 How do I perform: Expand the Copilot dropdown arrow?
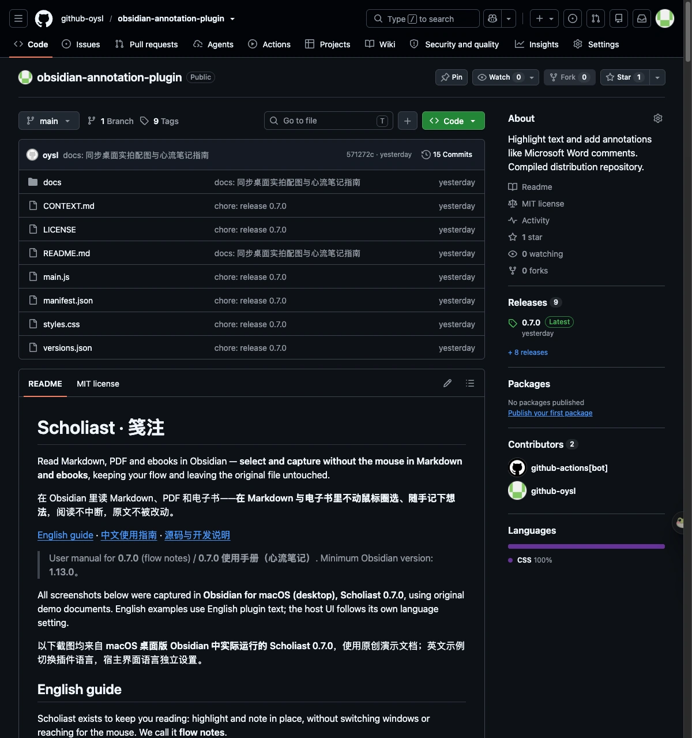[509, 18]
